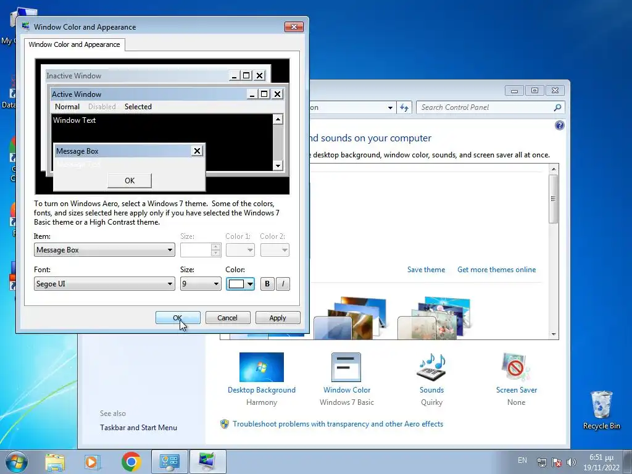Switch to Personalization window taskbar button
Screen dimensions: 632x474
207,462
